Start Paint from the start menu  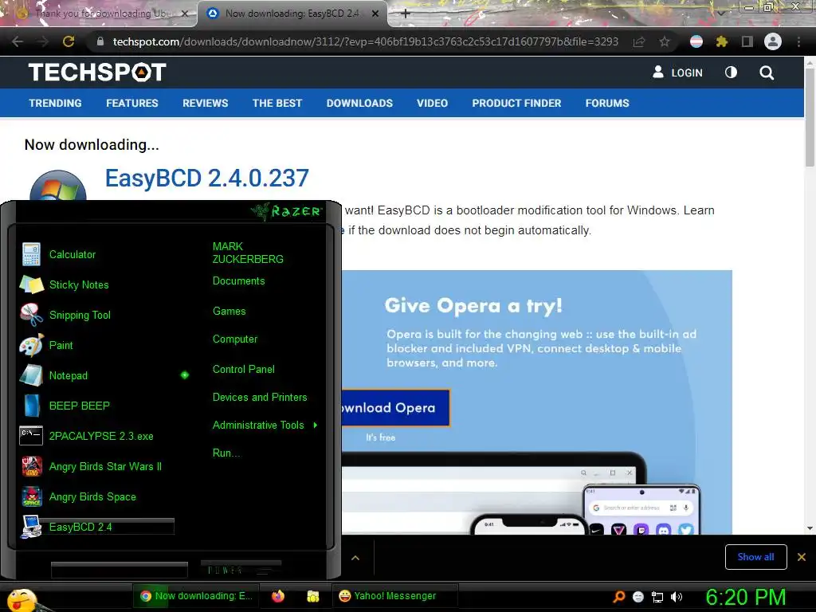pyautogui.click(x=47, y=345)
